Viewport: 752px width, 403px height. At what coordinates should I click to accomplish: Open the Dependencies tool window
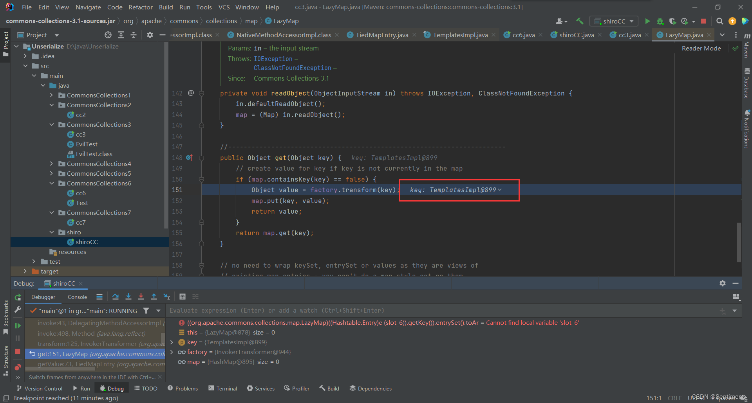point(371,389)
